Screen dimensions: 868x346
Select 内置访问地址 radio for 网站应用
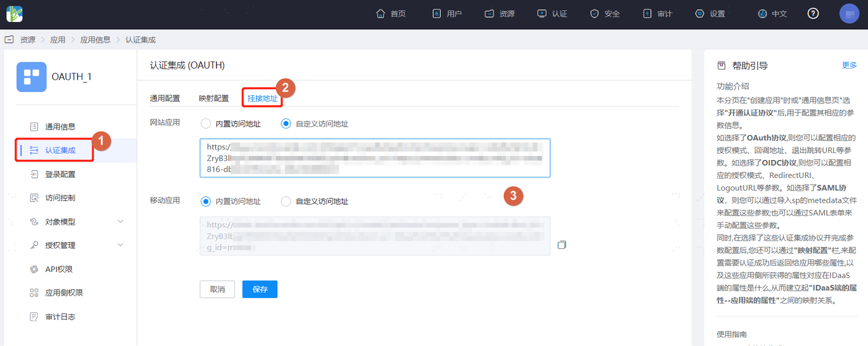coord(205,124)
